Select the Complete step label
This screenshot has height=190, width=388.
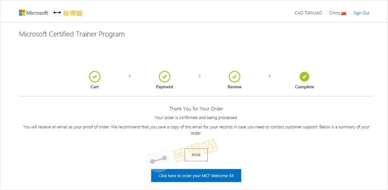click(305, 87)
